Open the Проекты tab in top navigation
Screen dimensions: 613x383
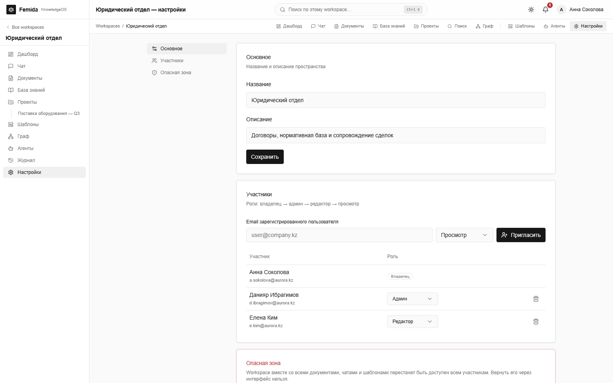(426, 26)
